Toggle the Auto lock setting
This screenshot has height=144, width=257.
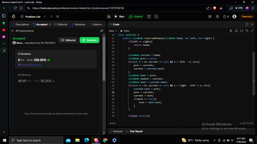click(x=125, y=31)
